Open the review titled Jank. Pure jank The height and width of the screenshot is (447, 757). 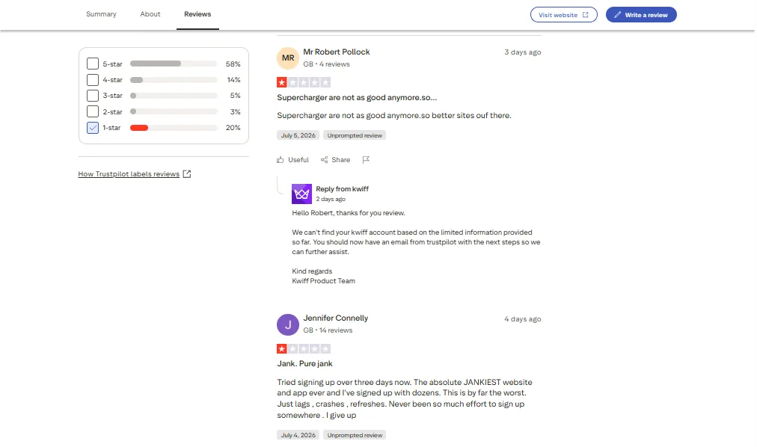[304, 363]
